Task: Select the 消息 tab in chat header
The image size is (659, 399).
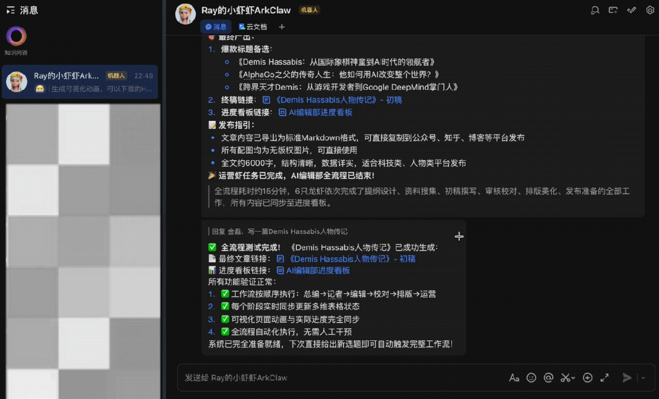Action: pos(216,27)
